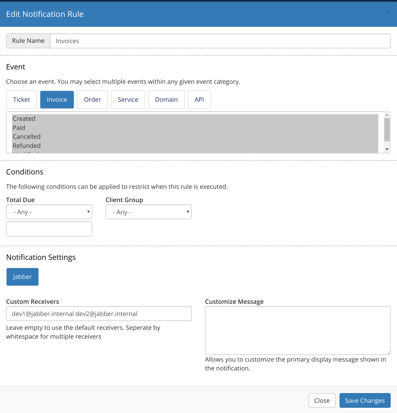Click the Save Changes button

pos(365,400)
